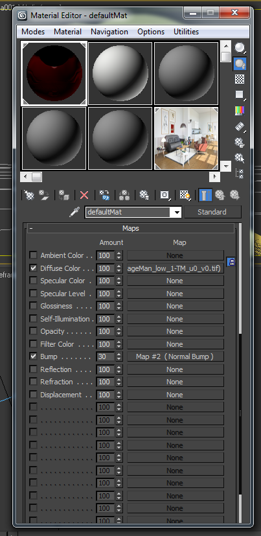
Task: Open the Diffuse Color .tif map button
Action: click(x=176, y=268)
